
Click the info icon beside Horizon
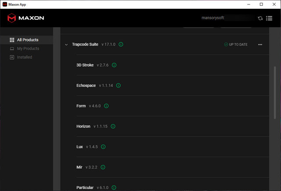(113, 127)
